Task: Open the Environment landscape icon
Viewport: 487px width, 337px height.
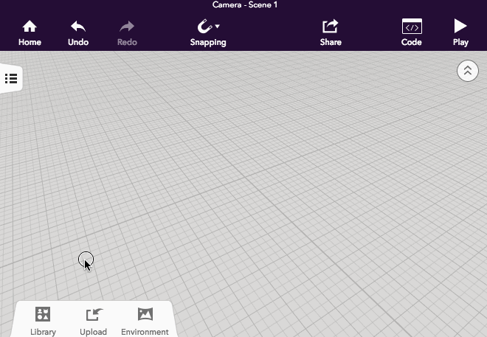Action: 145,315
